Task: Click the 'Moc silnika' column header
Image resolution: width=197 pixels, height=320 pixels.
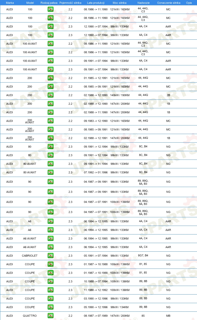Action: [120, 3]
